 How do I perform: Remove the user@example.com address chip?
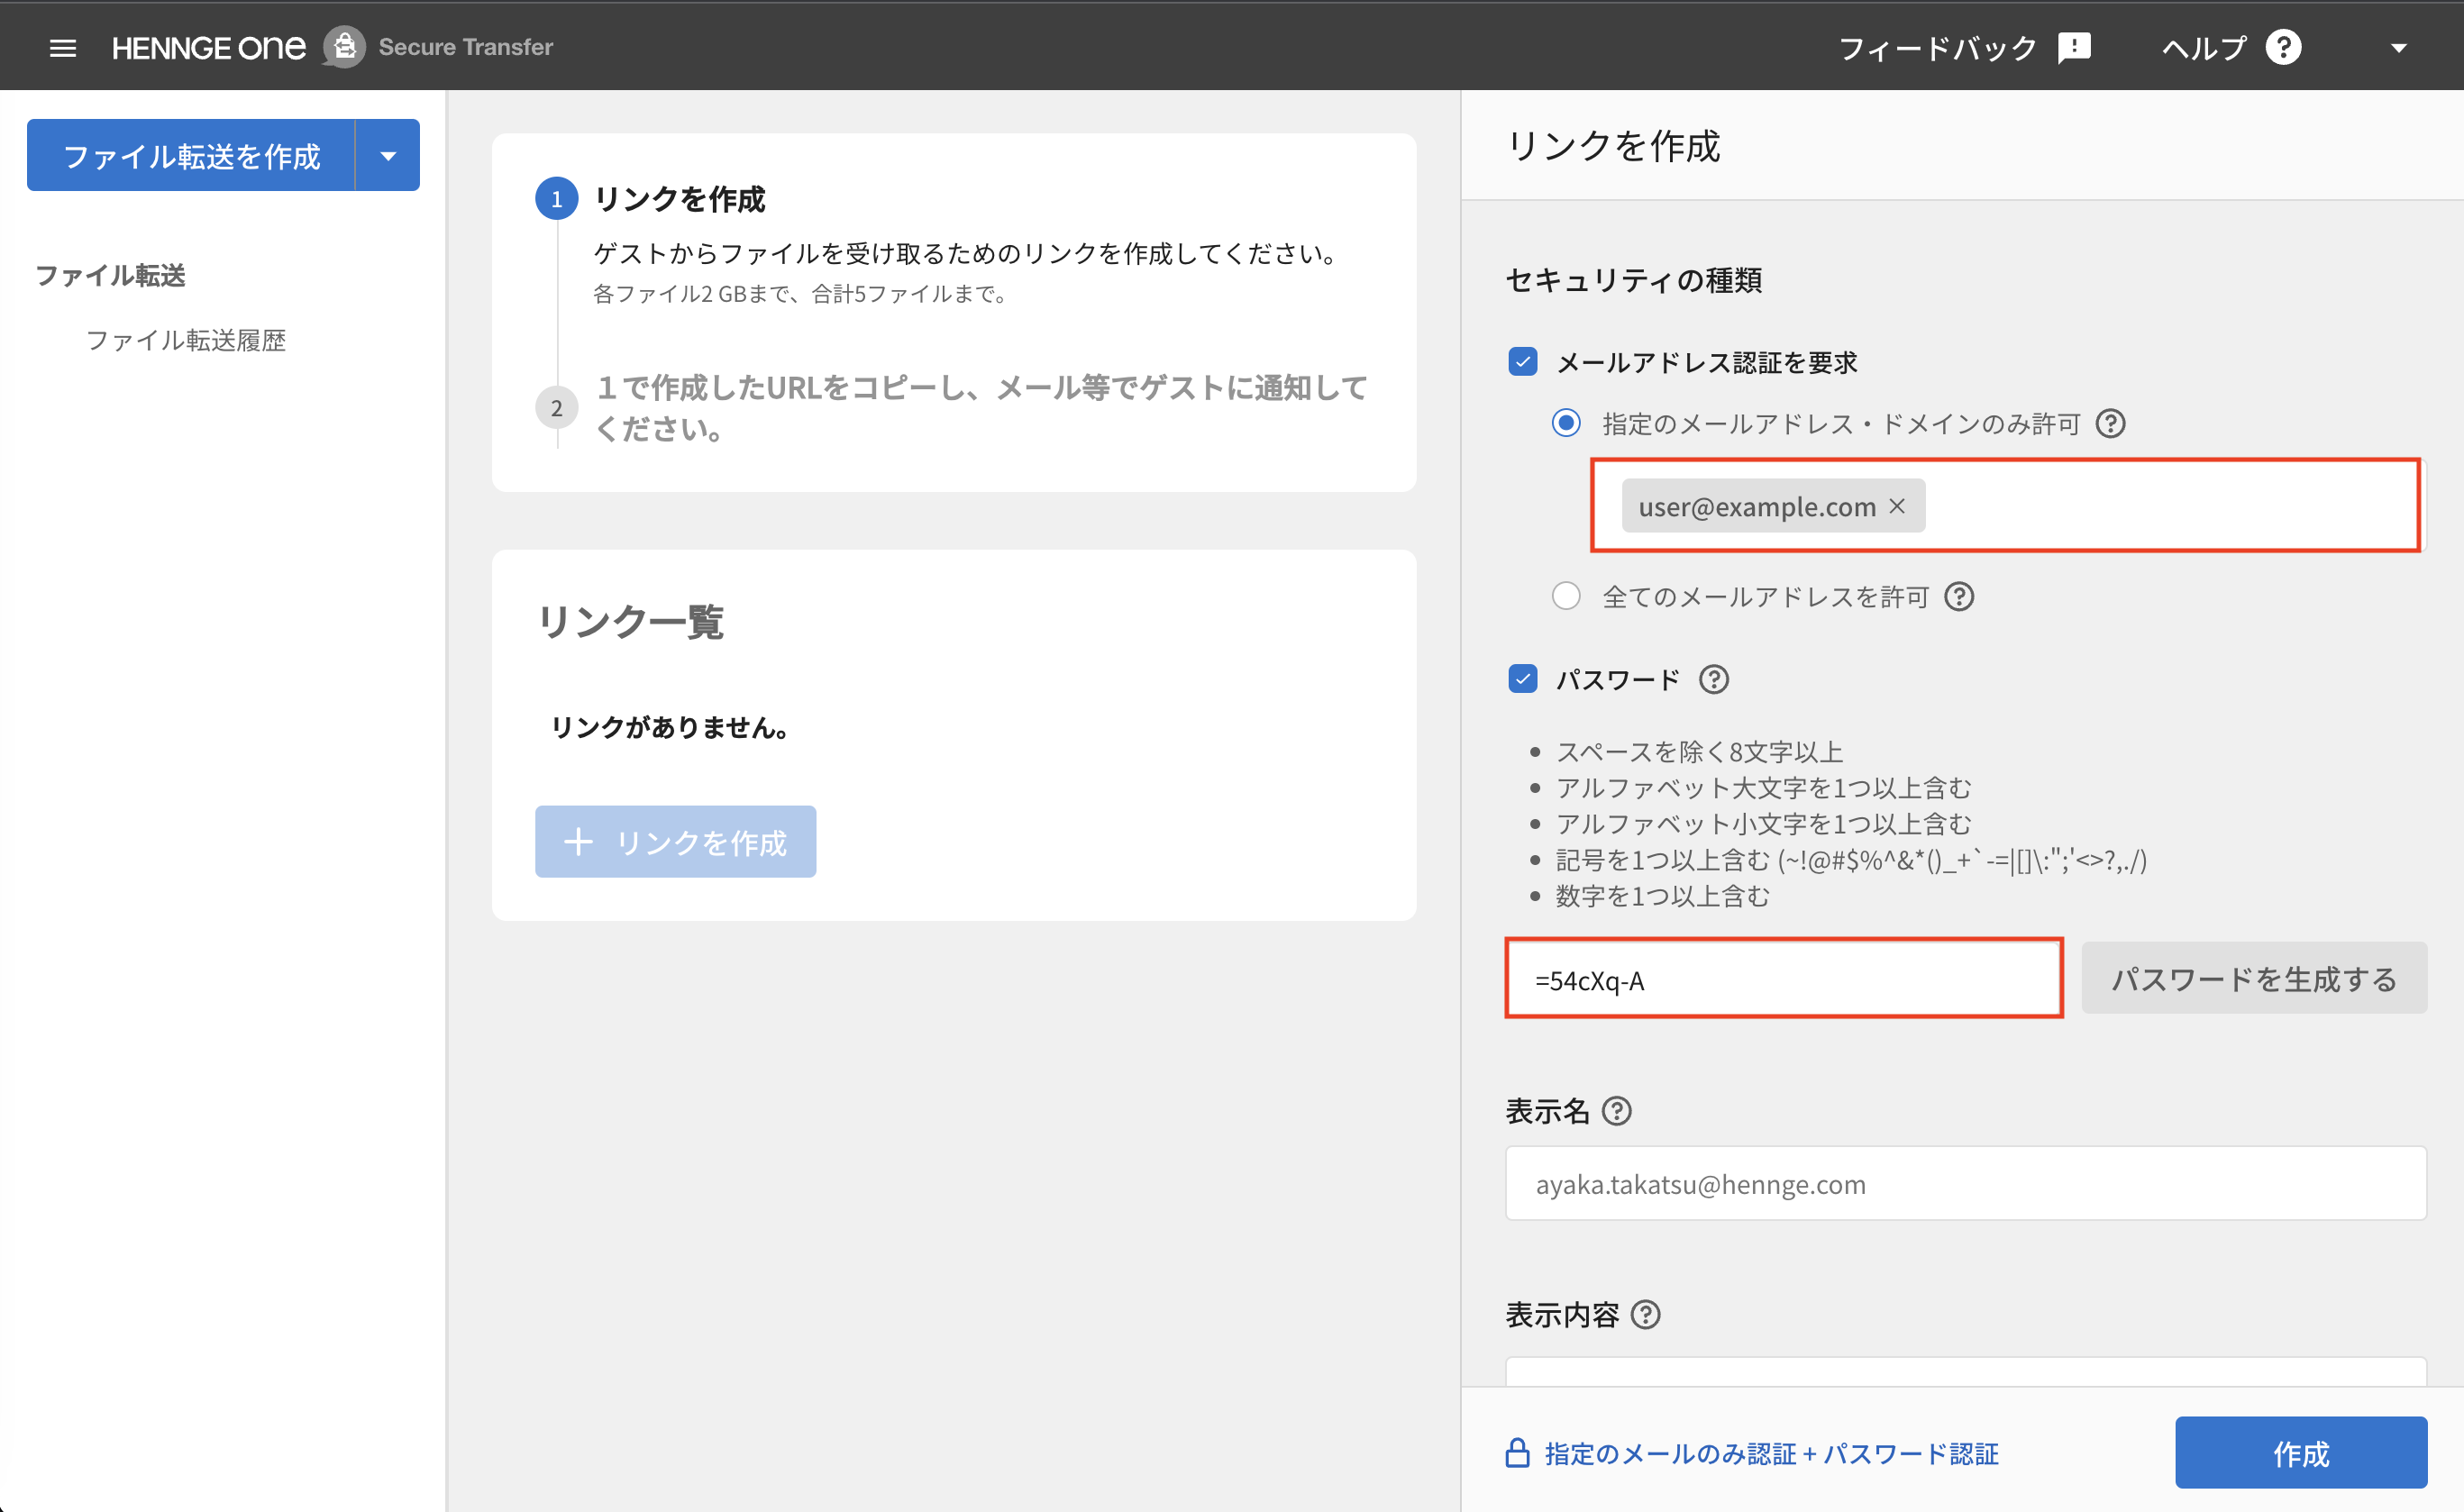point(1897,506)
